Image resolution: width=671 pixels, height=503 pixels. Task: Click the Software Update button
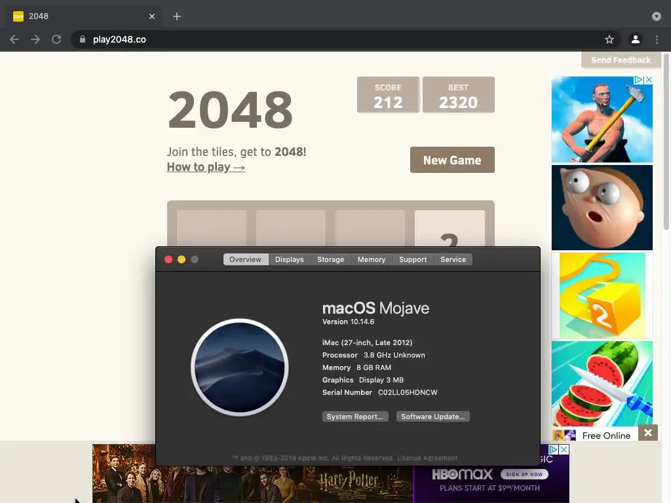[432, 417]
